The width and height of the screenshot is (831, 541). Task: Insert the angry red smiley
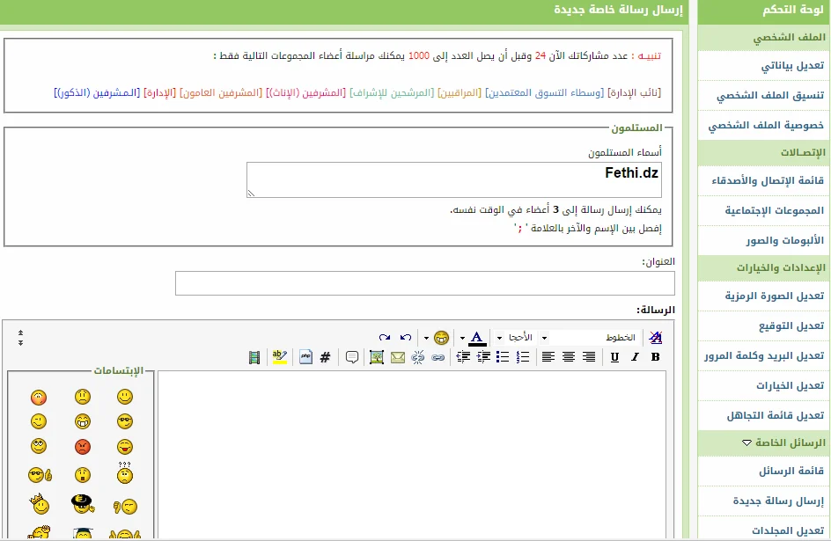[x=83, y=447]
